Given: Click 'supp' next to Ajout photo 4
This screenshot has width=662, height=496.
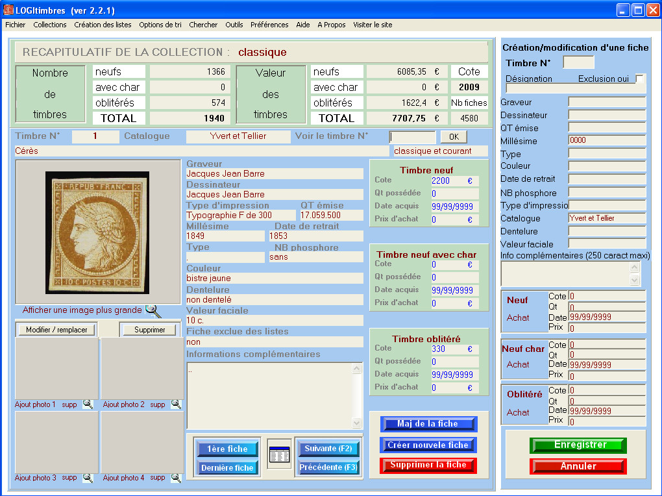Looking at the screenshot, I should pos(158,478).
